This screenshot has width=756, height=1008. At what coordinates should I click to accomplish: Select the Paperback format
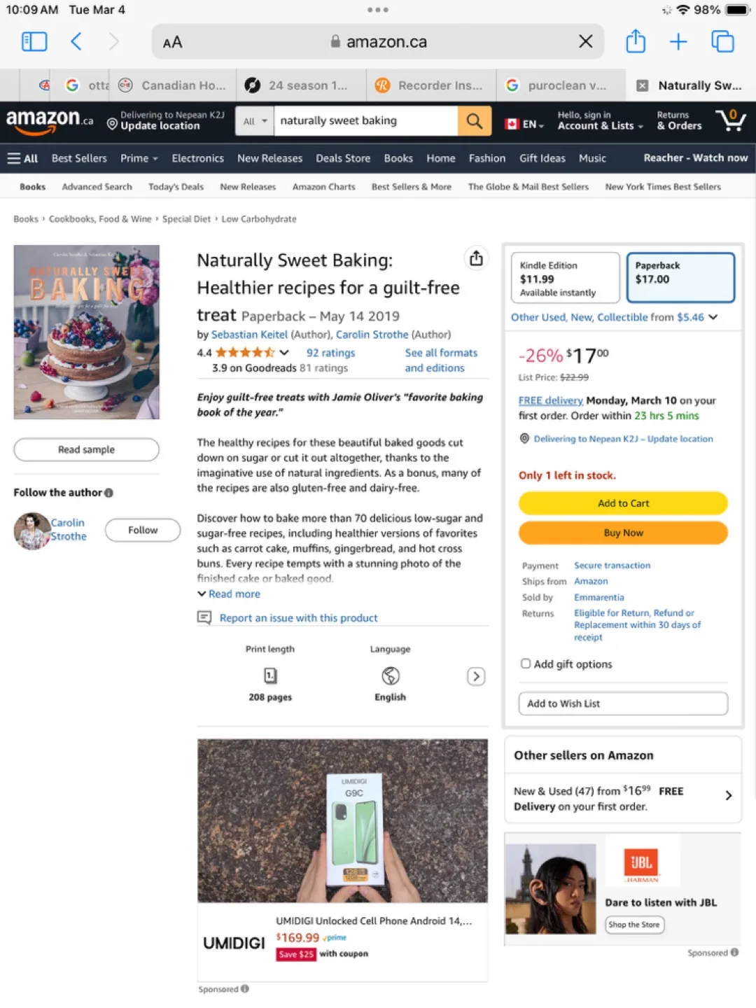[x=680, y=277]
